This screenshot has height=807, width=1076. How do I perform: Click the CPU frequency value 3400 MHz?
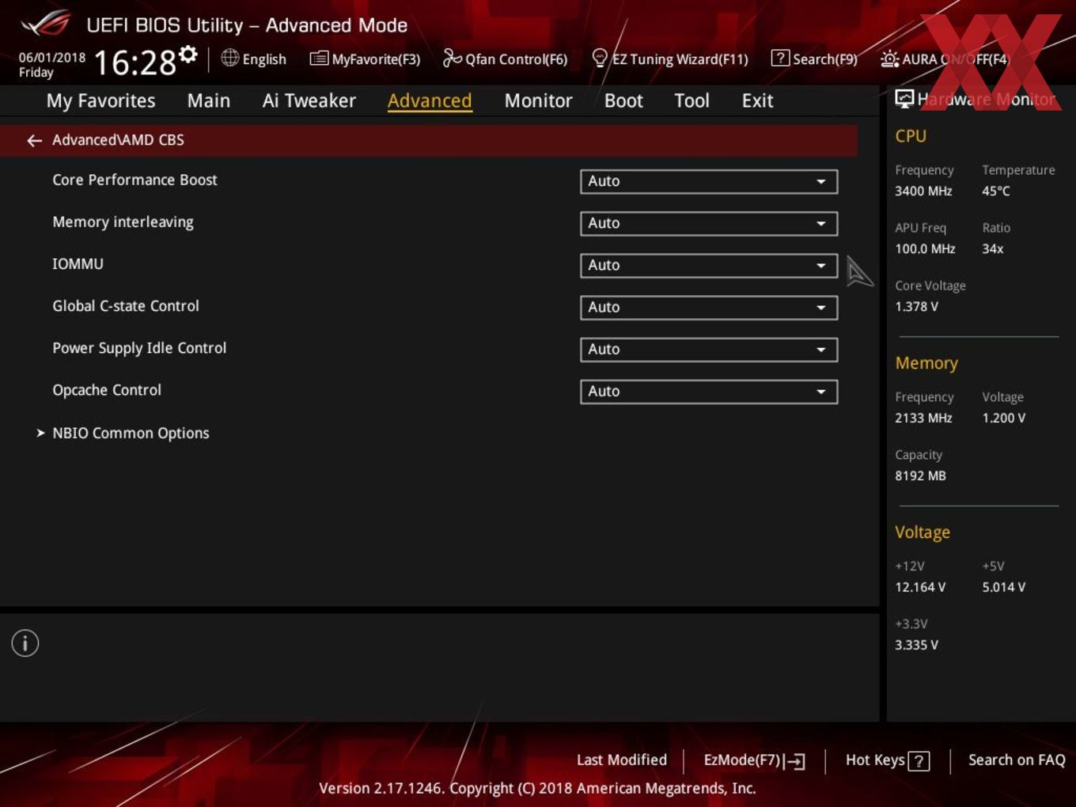[923, 191]
